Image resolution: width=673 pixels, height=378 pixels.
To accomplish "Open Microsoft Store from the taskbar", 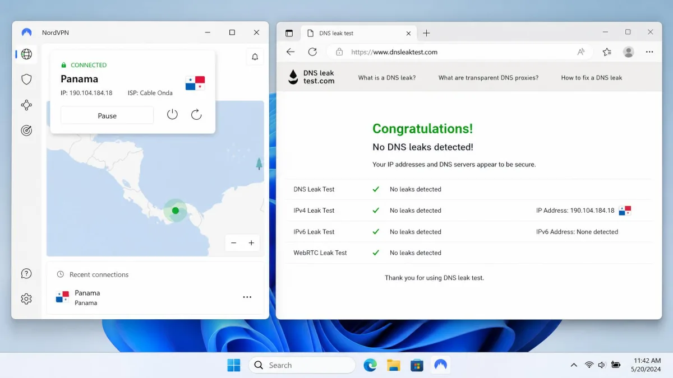I will (417, 365).
